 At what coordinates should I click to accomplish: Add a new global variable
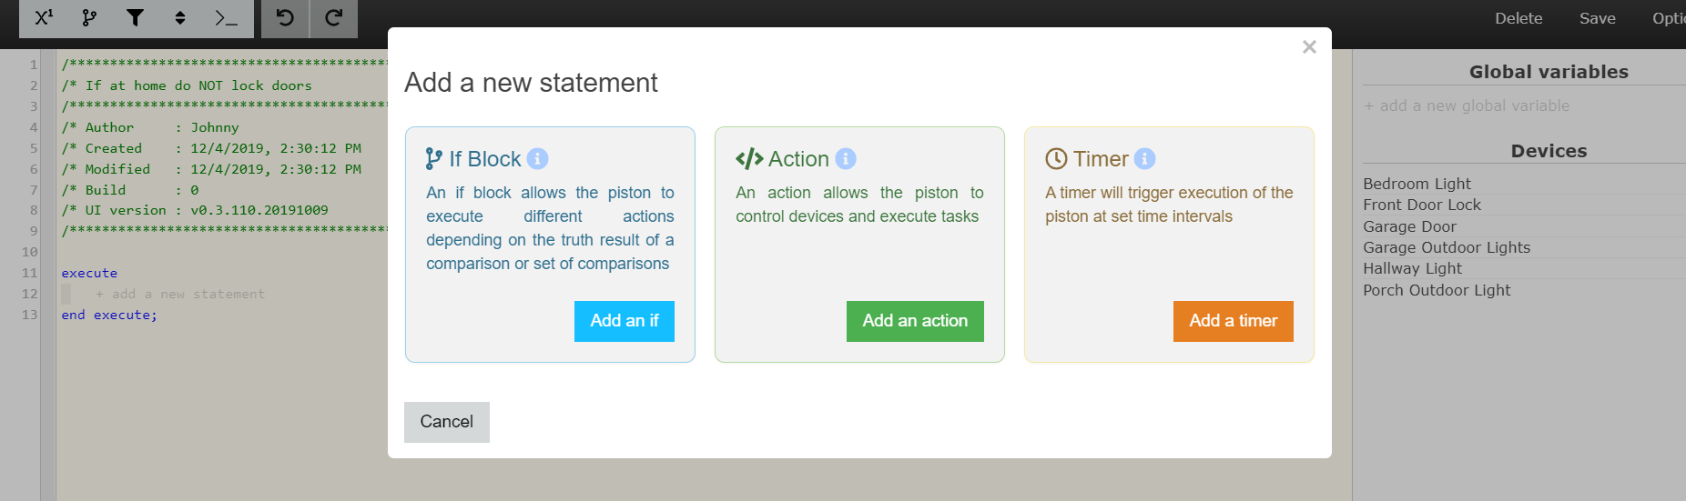1467,105
